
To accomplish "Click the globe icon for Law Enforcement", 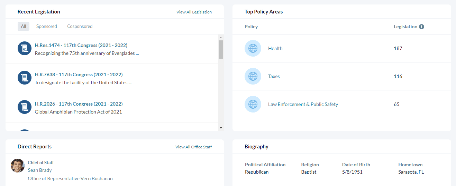I will tap(253, 104).
